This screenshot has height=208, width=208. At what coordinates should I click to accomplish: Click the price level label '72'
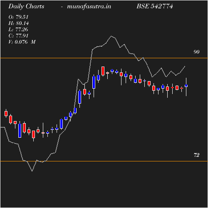pos(196,155)
